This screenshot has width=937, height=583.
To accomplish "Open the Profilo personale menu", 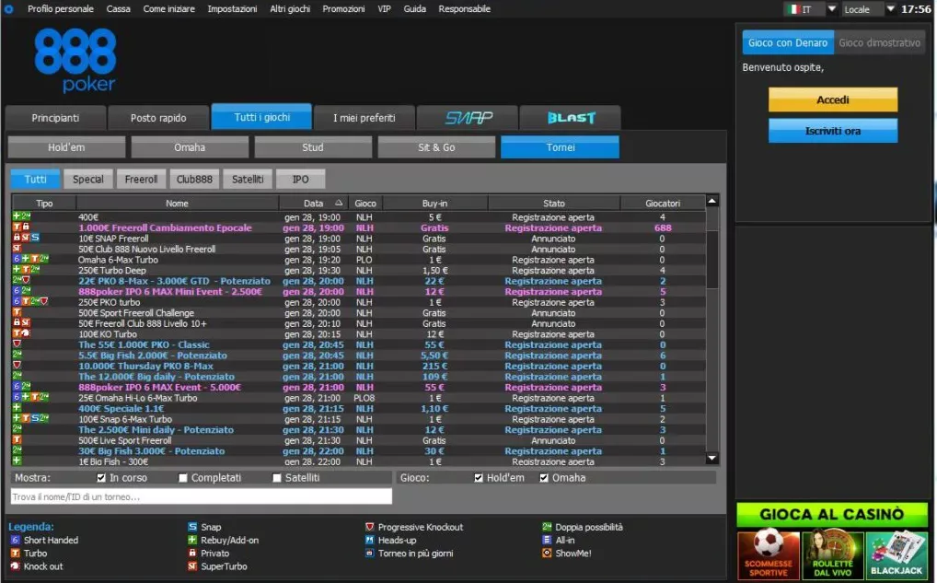I will click(61, 9).
